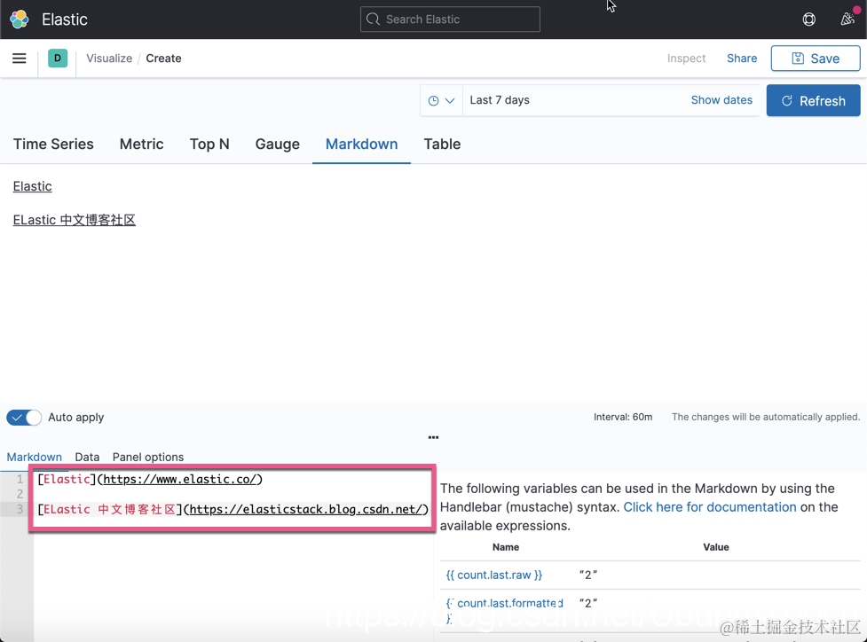Click the Search Elastic field

(450, 20)
